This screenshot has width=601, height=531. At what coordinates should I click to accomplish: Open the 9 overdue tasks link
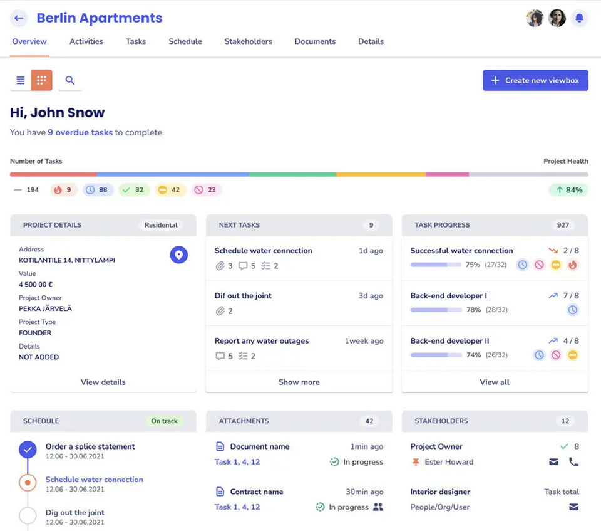(80, 132)
